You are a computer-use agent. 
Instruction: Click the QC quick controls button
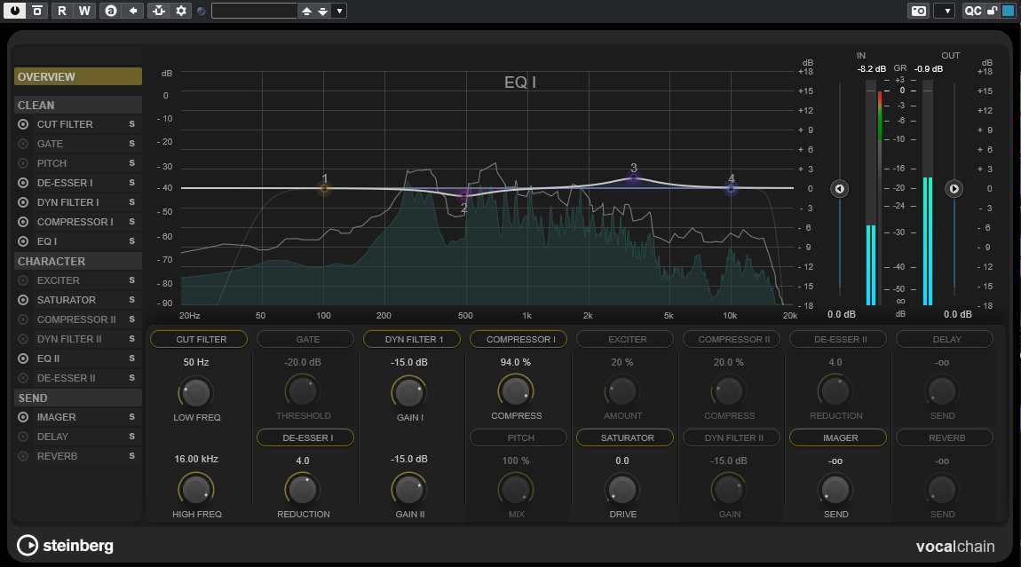[972, 11]
